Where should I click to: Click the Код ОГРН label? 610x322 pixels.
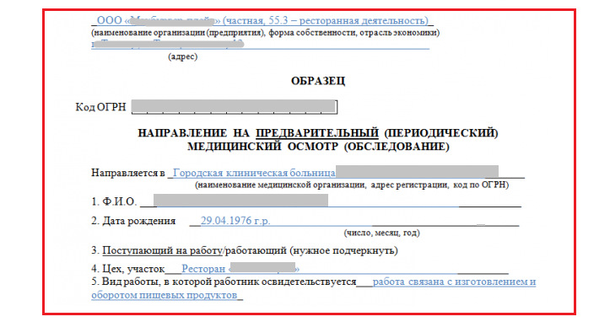tap(100, 107)
